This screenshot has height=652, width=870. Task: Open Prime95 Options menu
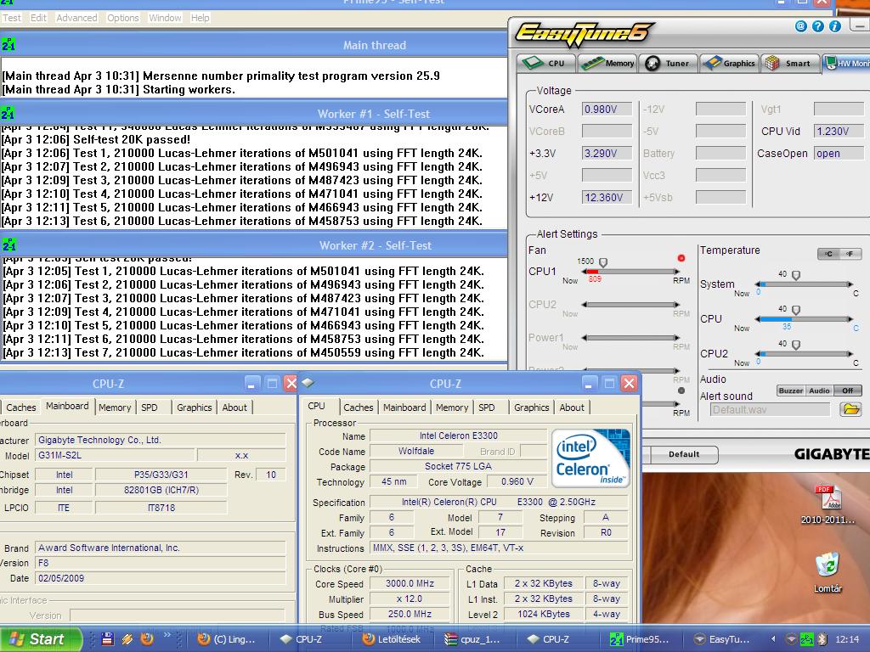(122, 18)
